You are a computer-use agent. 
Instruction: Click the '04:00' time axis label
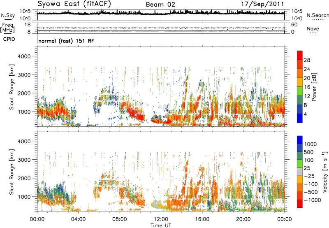click(x=79, y=219)
